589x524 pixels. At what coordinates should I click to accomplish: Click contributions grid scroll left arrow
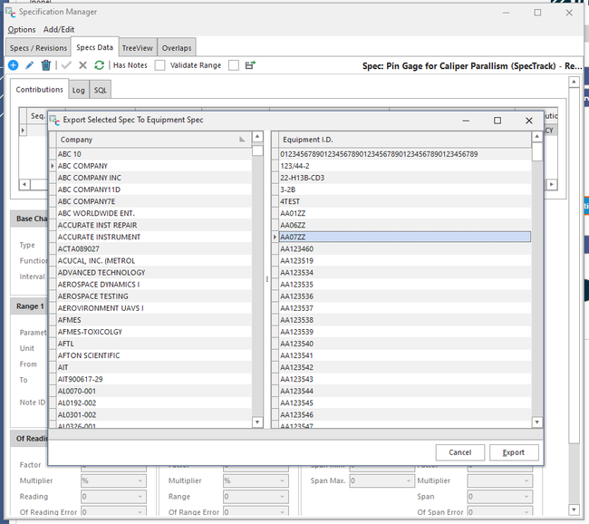pos(24,185)
